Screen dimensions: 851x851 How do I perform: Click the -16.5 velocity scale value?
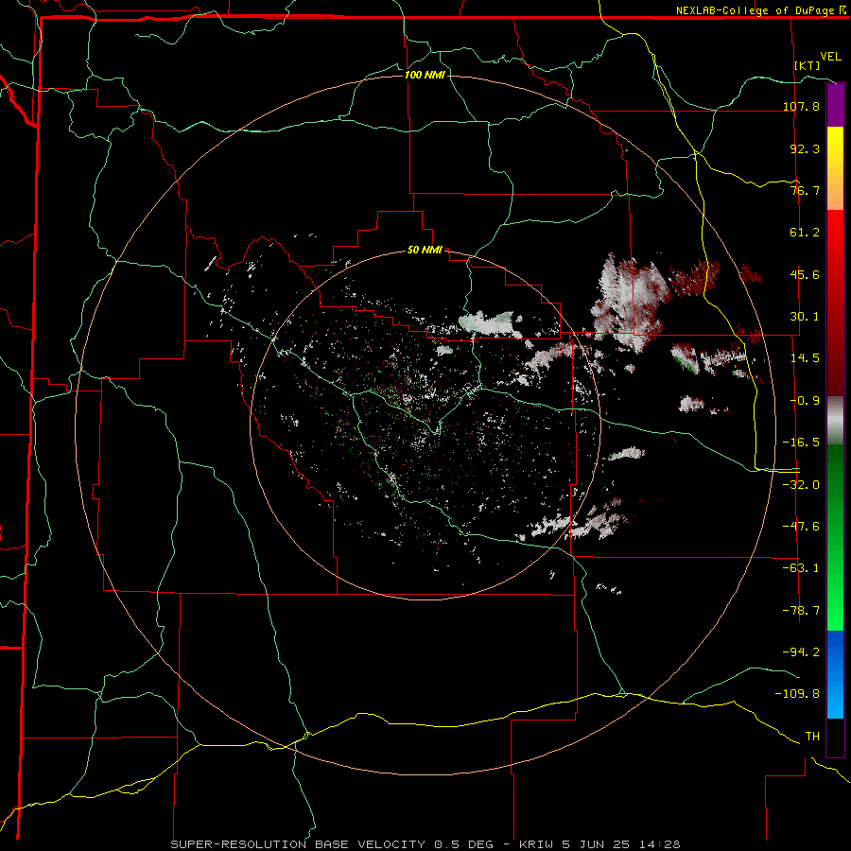[x=801, y=443]
